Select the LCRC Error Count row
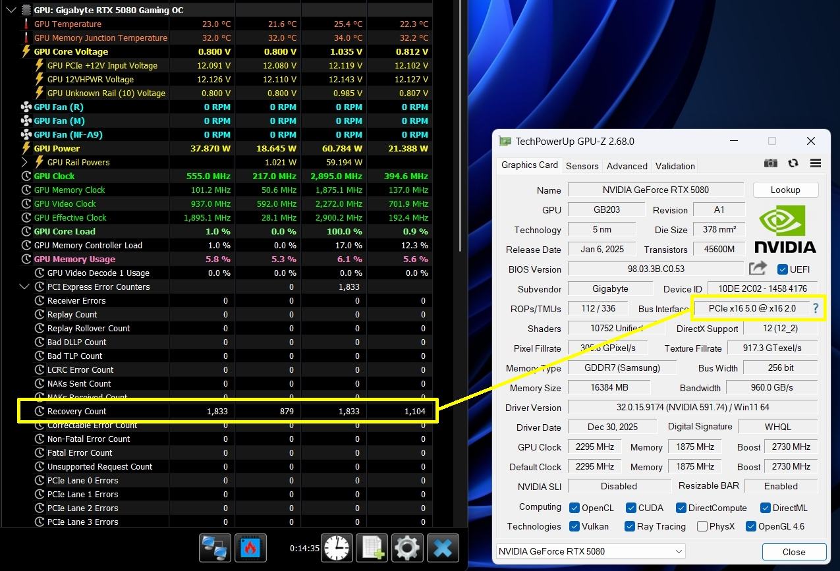 coord(227,369)
